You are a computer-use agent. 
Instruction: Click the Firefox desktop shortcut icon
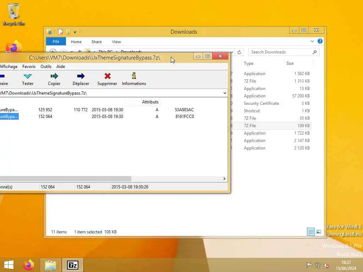point(13,46)
